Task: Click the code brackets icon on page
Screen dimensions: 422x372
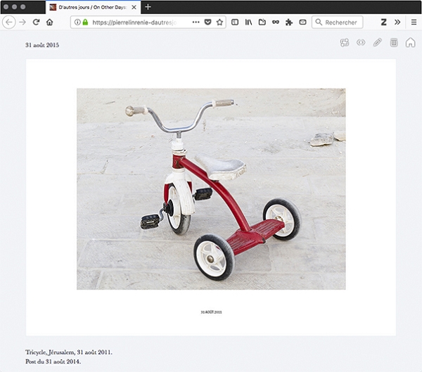Action: 361,43
